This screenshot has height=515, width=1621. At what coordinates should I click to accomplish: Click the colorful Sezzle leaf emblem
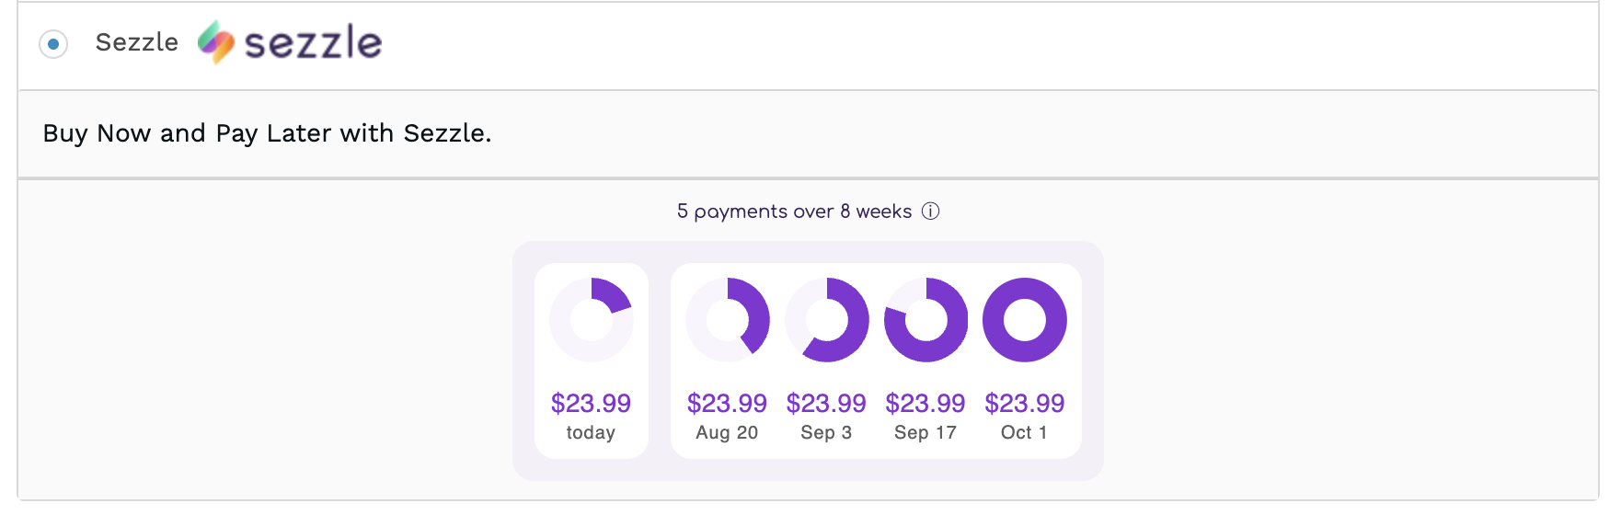coord(216,42)
